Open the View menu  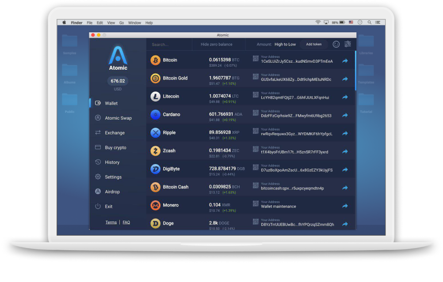pos(111,23)
